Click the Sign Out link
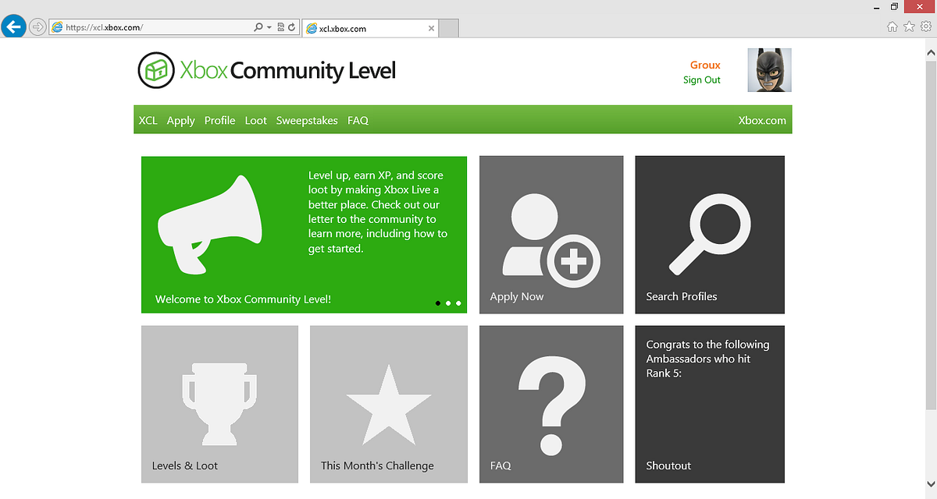This screenshot has height=499, width=937. point(702,80)
